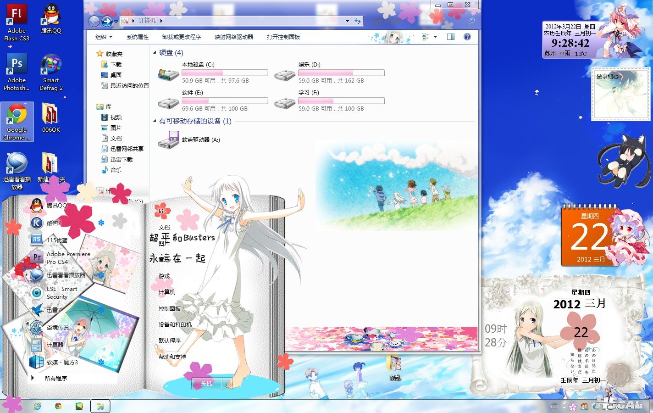Launch Adobe Premiere Pro CS4 from Start menu
Viewport: 653px width, 413px height.
(61, 257)
